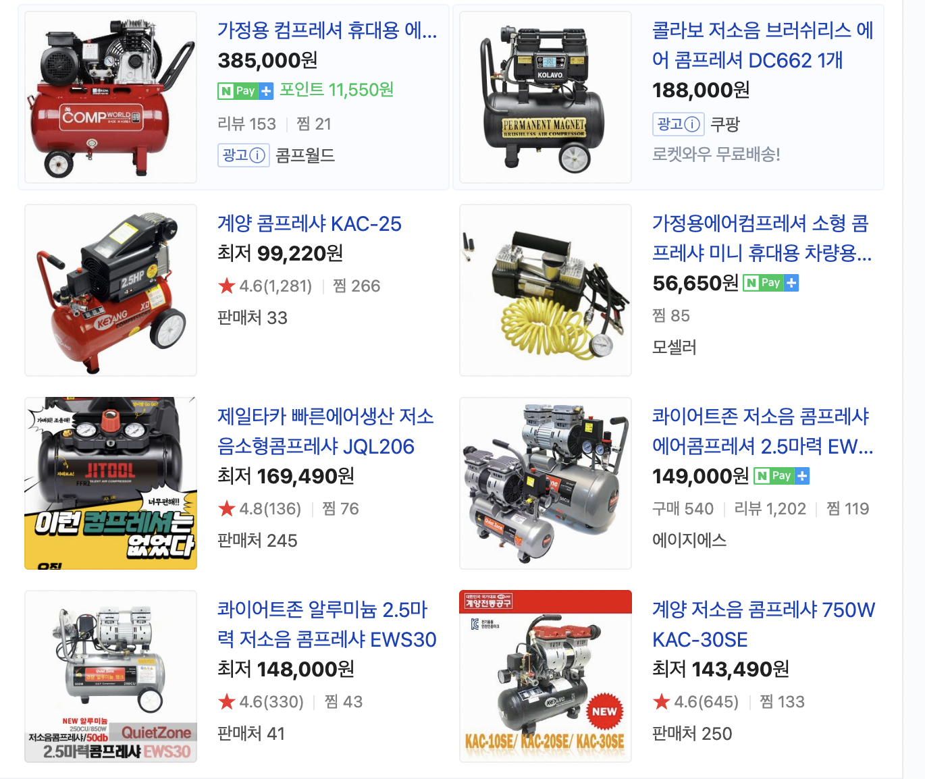925x779 pixels.
Task: Open the 콜라보 저소음 브러쉬리스 DC662 link
Action: pyautogui.click(x=763, y=45)
